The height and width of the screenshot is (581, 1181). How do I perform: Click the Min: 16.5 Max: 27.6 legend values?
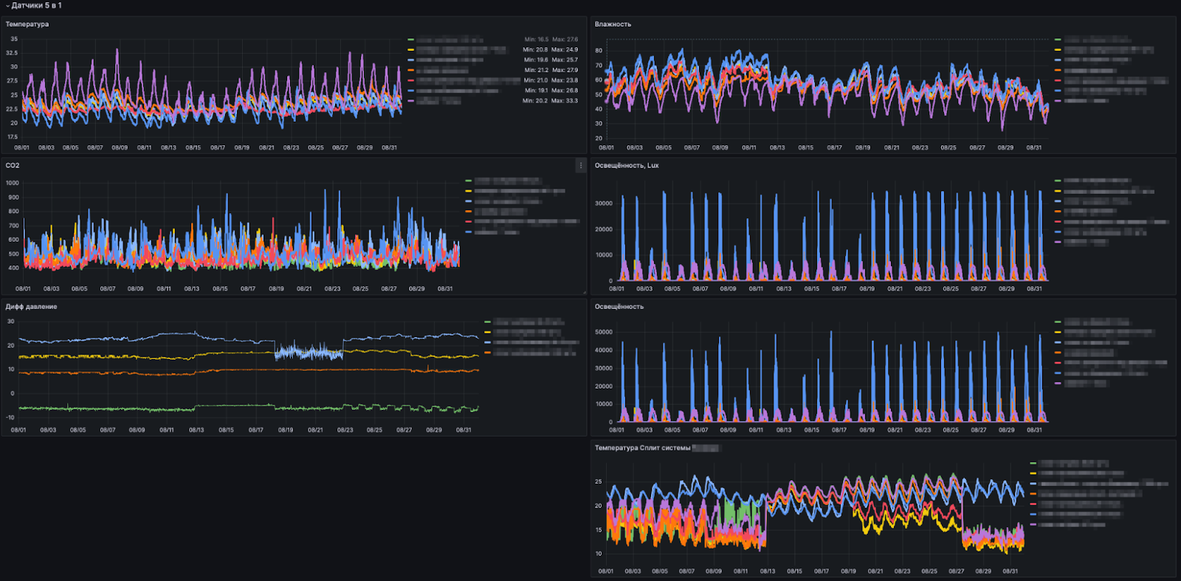551,40
